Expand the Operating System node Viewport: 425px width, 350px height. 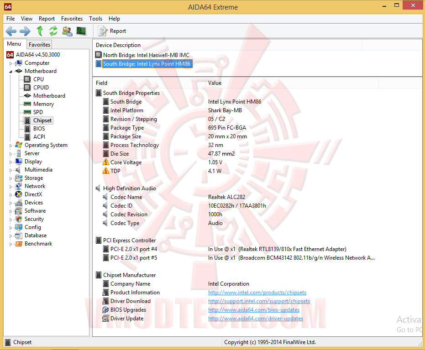tap(10, 146)
